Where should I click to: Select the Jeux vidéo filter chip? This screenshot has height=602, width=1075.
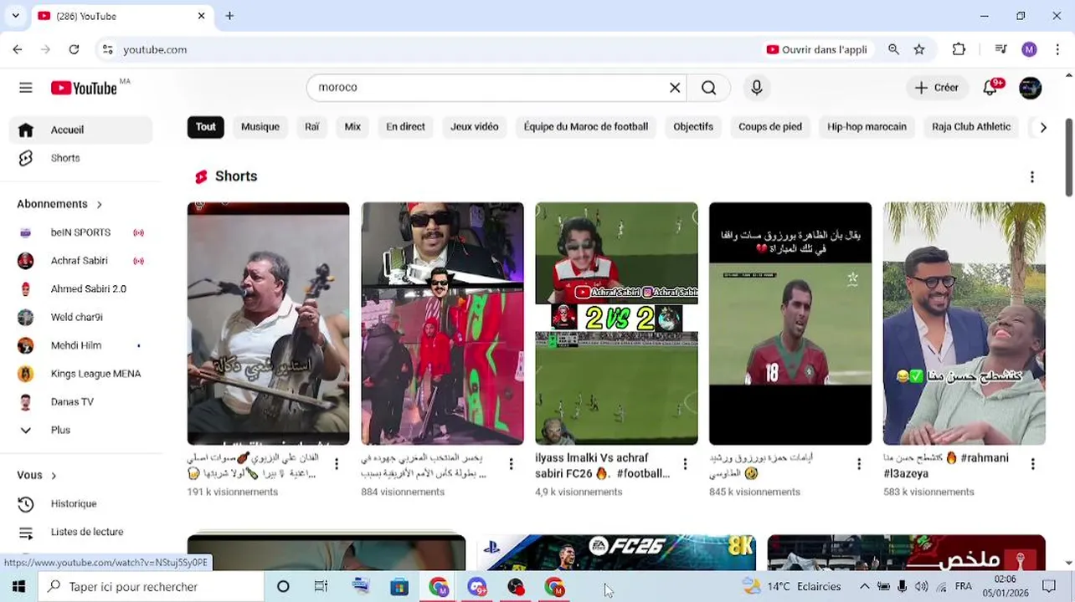[475, 127]
